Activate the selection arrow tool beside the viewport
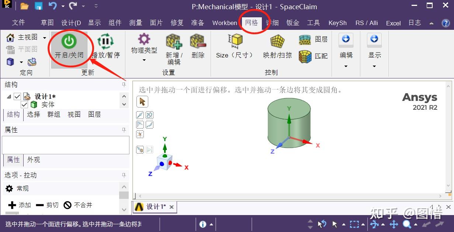 click(142, 101)
